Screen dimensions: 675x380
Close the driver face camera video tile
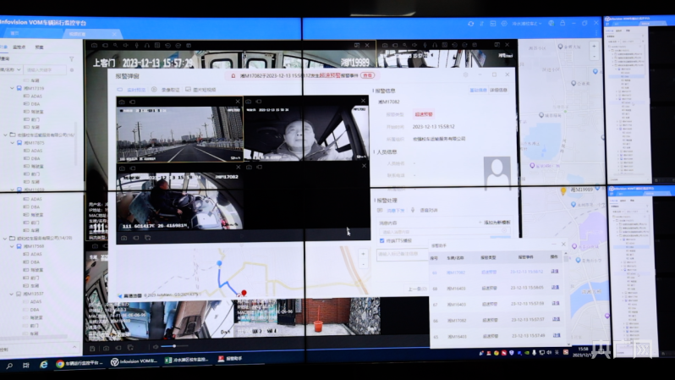coord(364,101)
